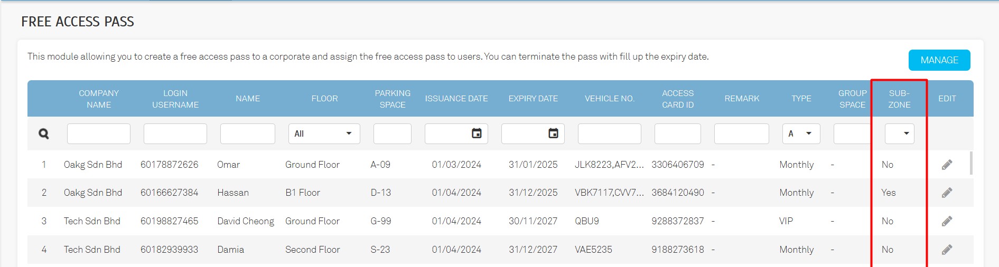Screen dimensions: 999x267
Task: Click the edit pencil for Hassan's row
Action: point(947,193)
